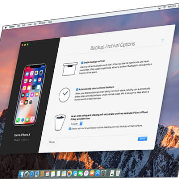Screen dimensions: 179x179
Task: Open the Window menu in menu bar
Action: (42, 23)
